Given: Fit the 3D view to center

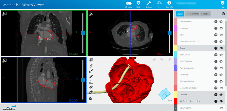Looking at the screenshot, I should (x=162, y=59).
